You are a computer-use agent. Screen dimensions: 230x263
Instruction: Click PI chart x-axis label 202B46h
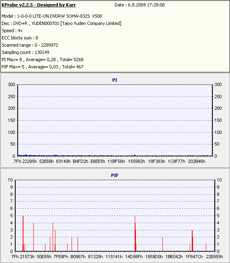pyautogui.click(x=197, y=161)
